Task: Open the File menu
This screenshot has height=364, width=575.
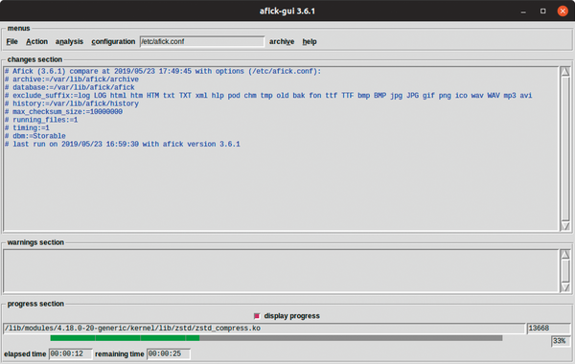Action: pyautogui.click(x=12, y=42)
